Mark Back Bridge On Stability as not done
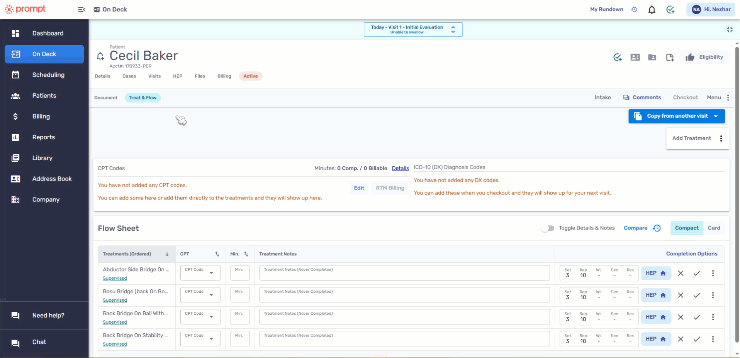 point(681,339)
